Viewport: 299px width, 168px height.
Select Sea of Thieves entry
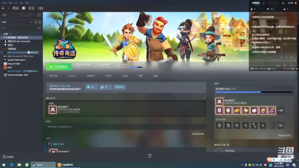coord(21,71)
